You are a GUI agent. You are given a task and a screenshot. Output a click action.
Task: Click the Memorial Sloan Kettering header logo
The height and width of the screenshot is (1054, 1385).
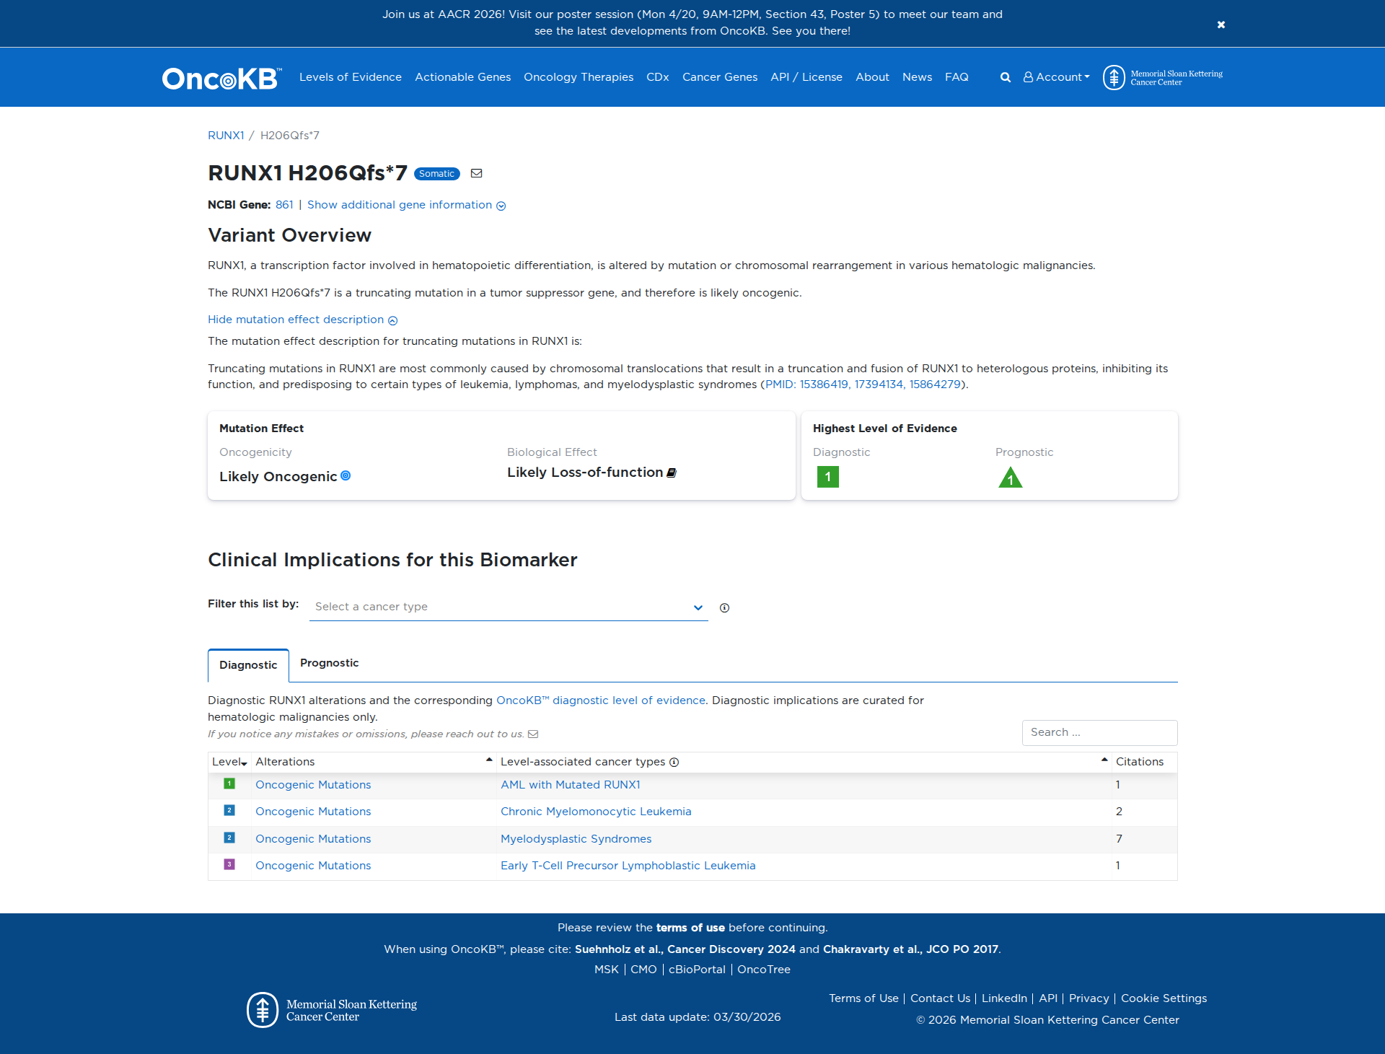point(1163,77)
